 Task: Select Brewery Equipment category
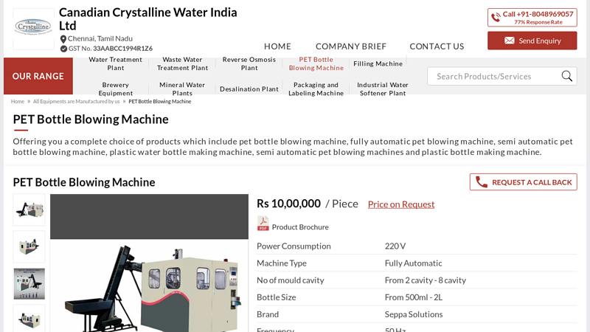(x=115, y=89)
